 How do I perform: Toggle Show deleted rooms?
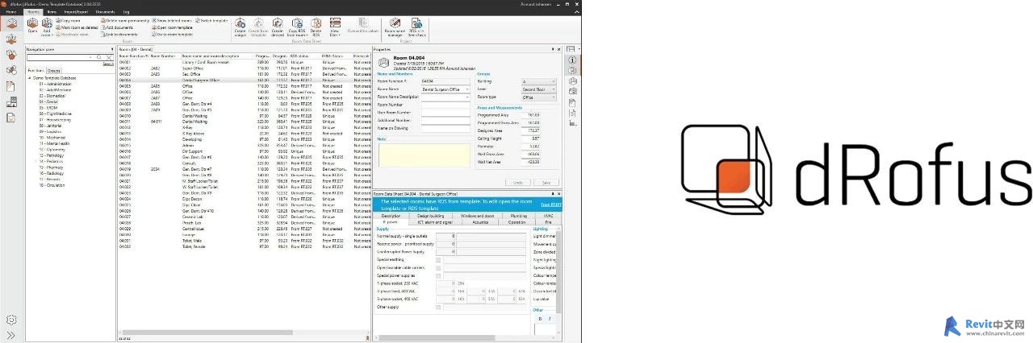pyautogui.click(x=172, y=21)
